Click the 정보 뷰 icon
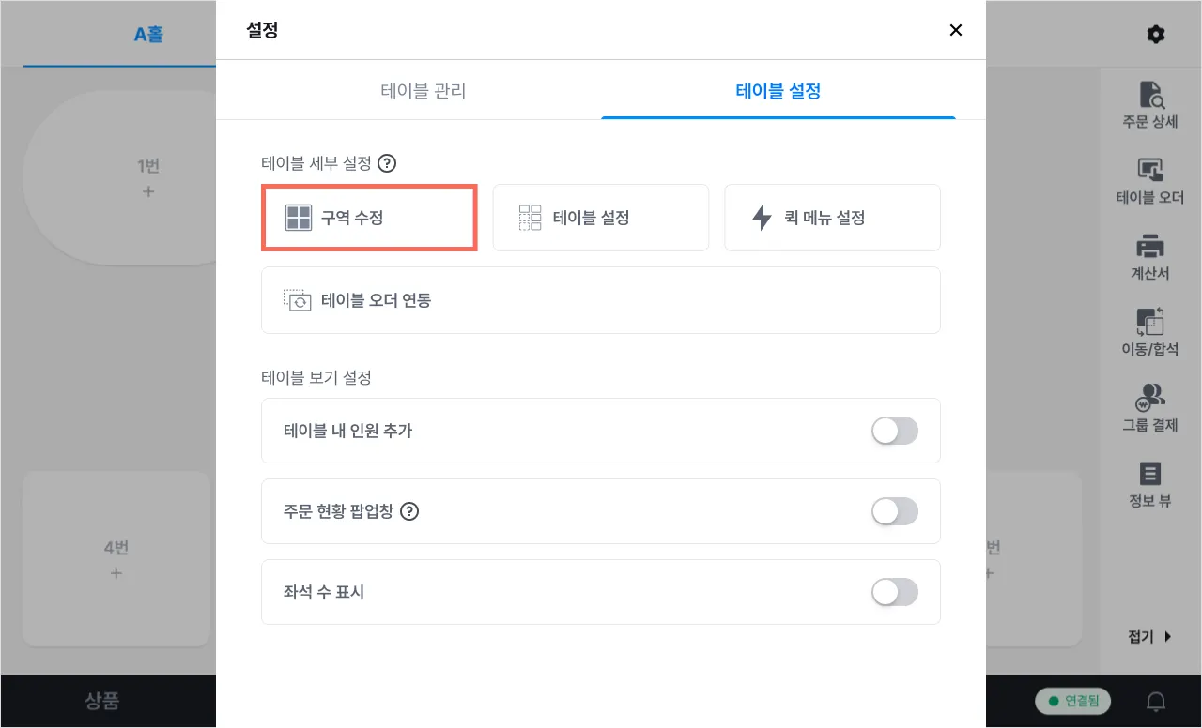The image size is (1202, 728). (x=1150, y=475)
